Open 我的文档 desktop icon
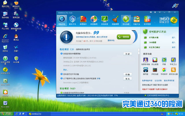Viewport: 185px width, 116px height. [5, 4]
